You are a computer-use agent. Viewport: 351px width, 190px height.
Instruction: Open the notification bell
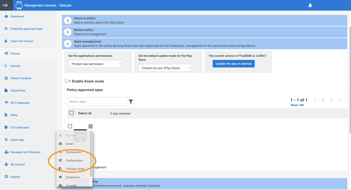pyautogui.click(x=310, y=5)
